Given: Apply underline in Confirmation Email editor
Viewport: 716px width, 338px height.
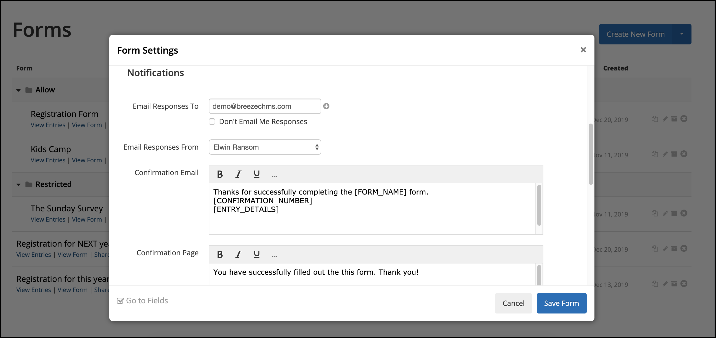Looking at the screenshot, I should click(x=257, y=174).
